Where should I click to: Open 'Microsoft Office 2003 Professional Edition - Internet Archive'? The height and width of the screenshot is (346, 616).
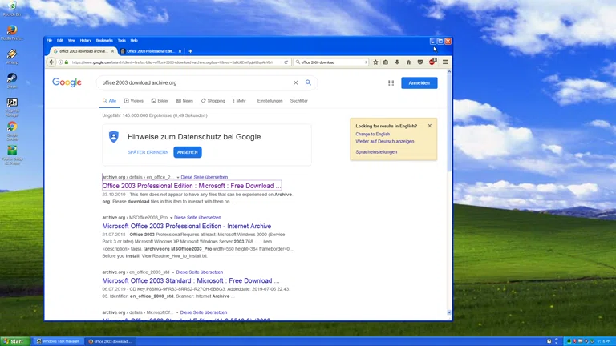(x=187, y=226)
